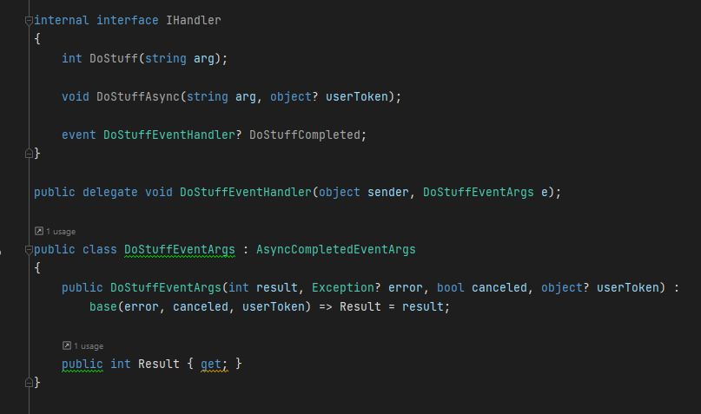Viewport: 701px width, 414px height.
Task: Open usage icon above Result property
Action: [x=67, y=345]
